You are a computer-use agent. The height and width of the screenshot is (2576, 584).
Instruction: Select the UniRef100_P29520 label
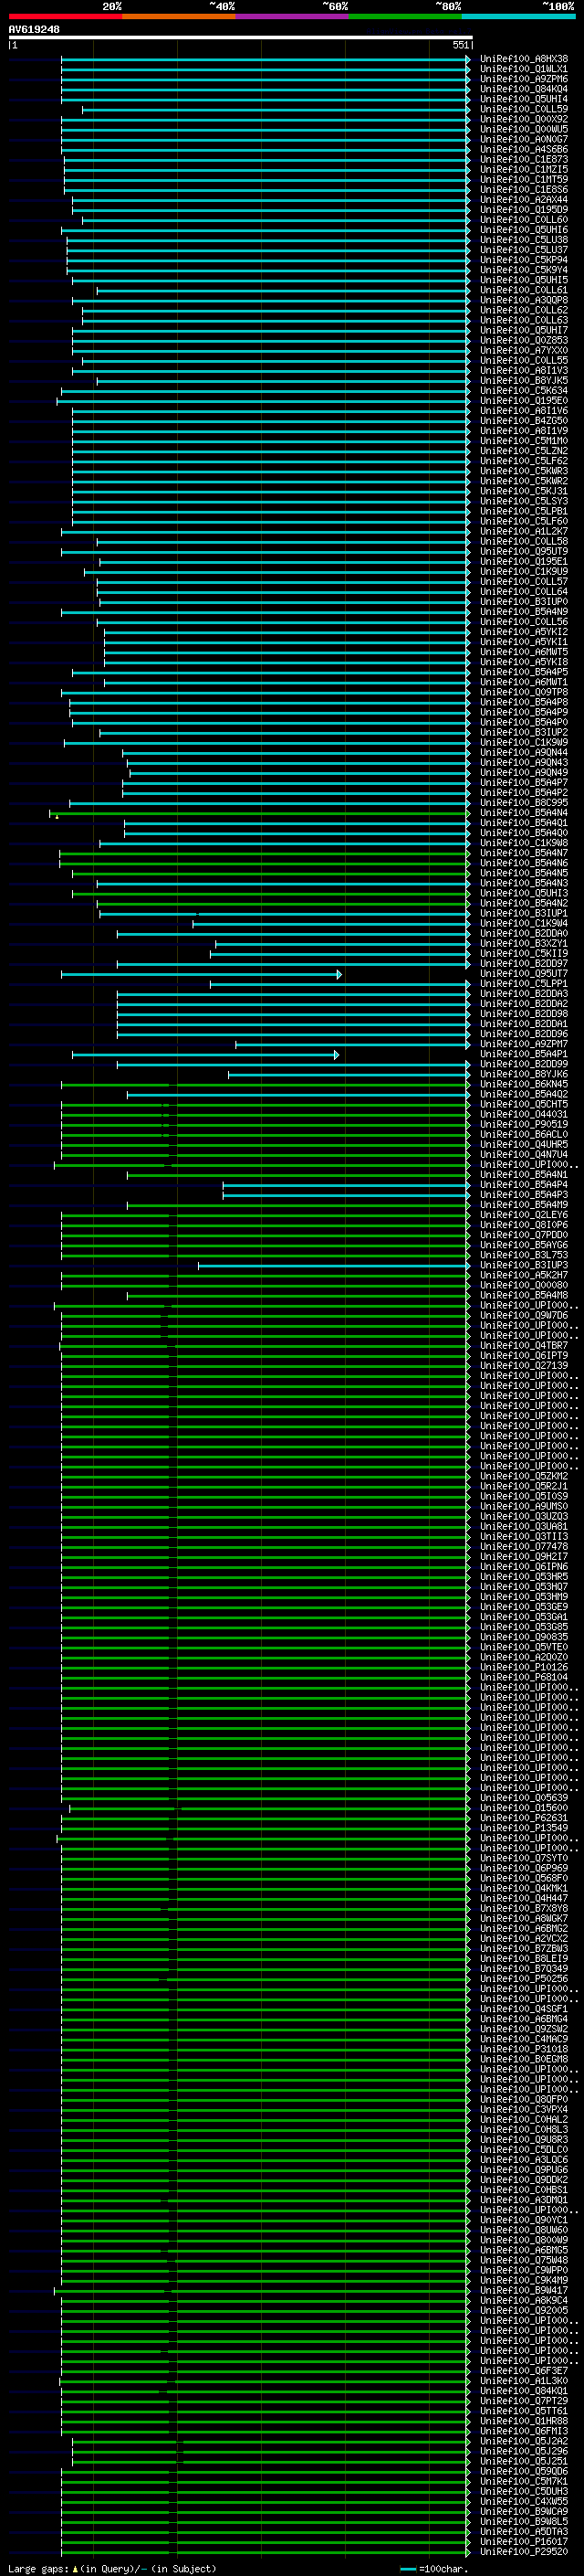(524, 2552)
